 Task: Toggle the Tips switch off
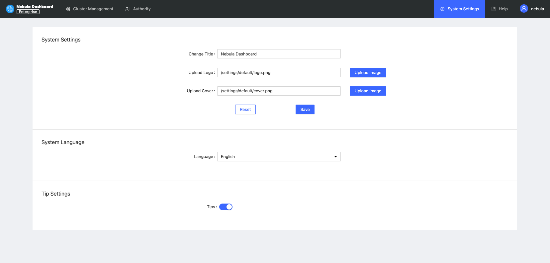click(226, 207)
